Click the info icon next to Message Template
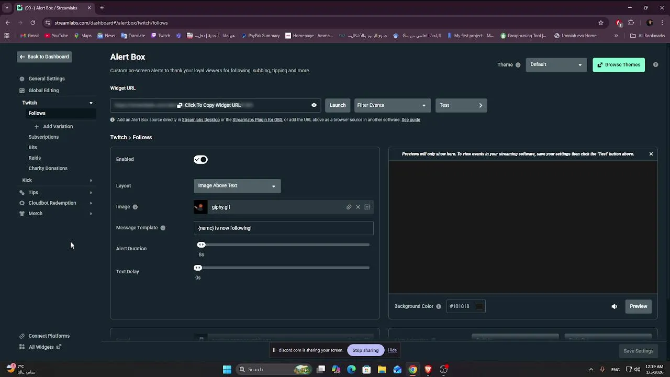This screenshot has width=670, height=377. [x=163, y=228]
